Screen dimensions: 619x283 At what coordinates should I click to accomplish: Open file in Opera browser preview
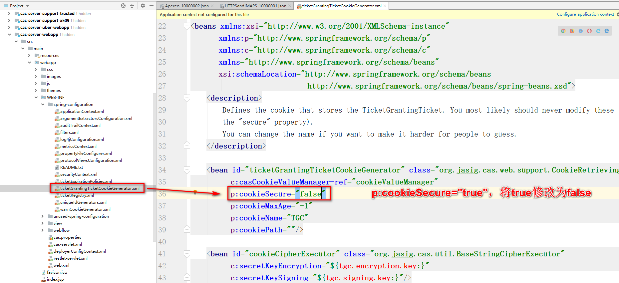(589, 31)
